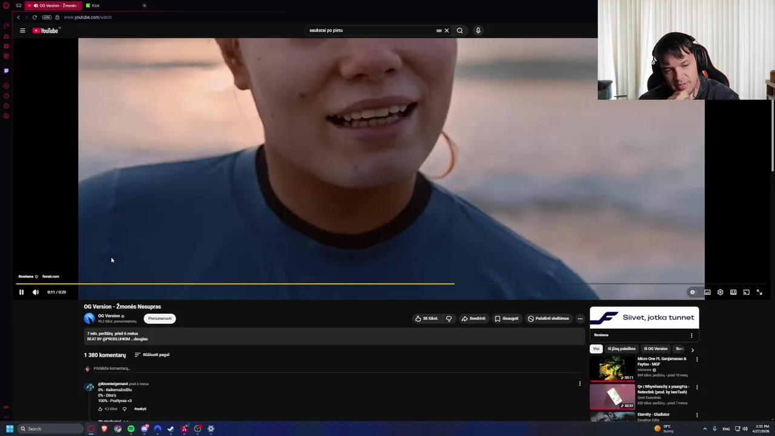Image resolution: width=775 pixels, height=436 pixels.
Task: Search by voice with the microphone icon
Action: [x=478, y=30]
